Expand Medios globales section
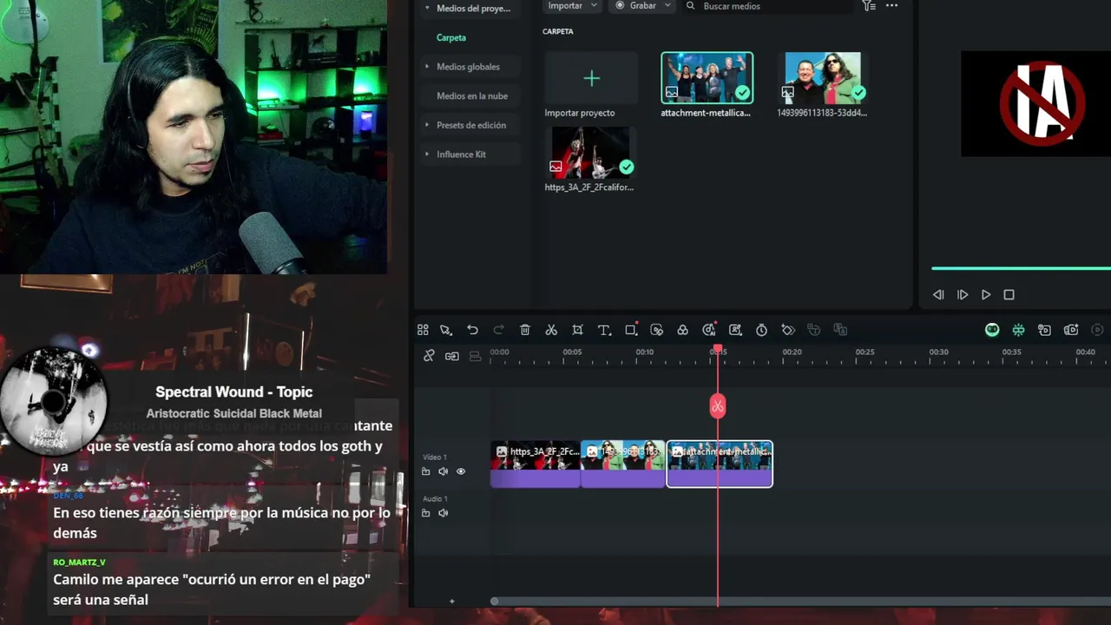This screenshot has height=625, width=1111. (427, 66)
